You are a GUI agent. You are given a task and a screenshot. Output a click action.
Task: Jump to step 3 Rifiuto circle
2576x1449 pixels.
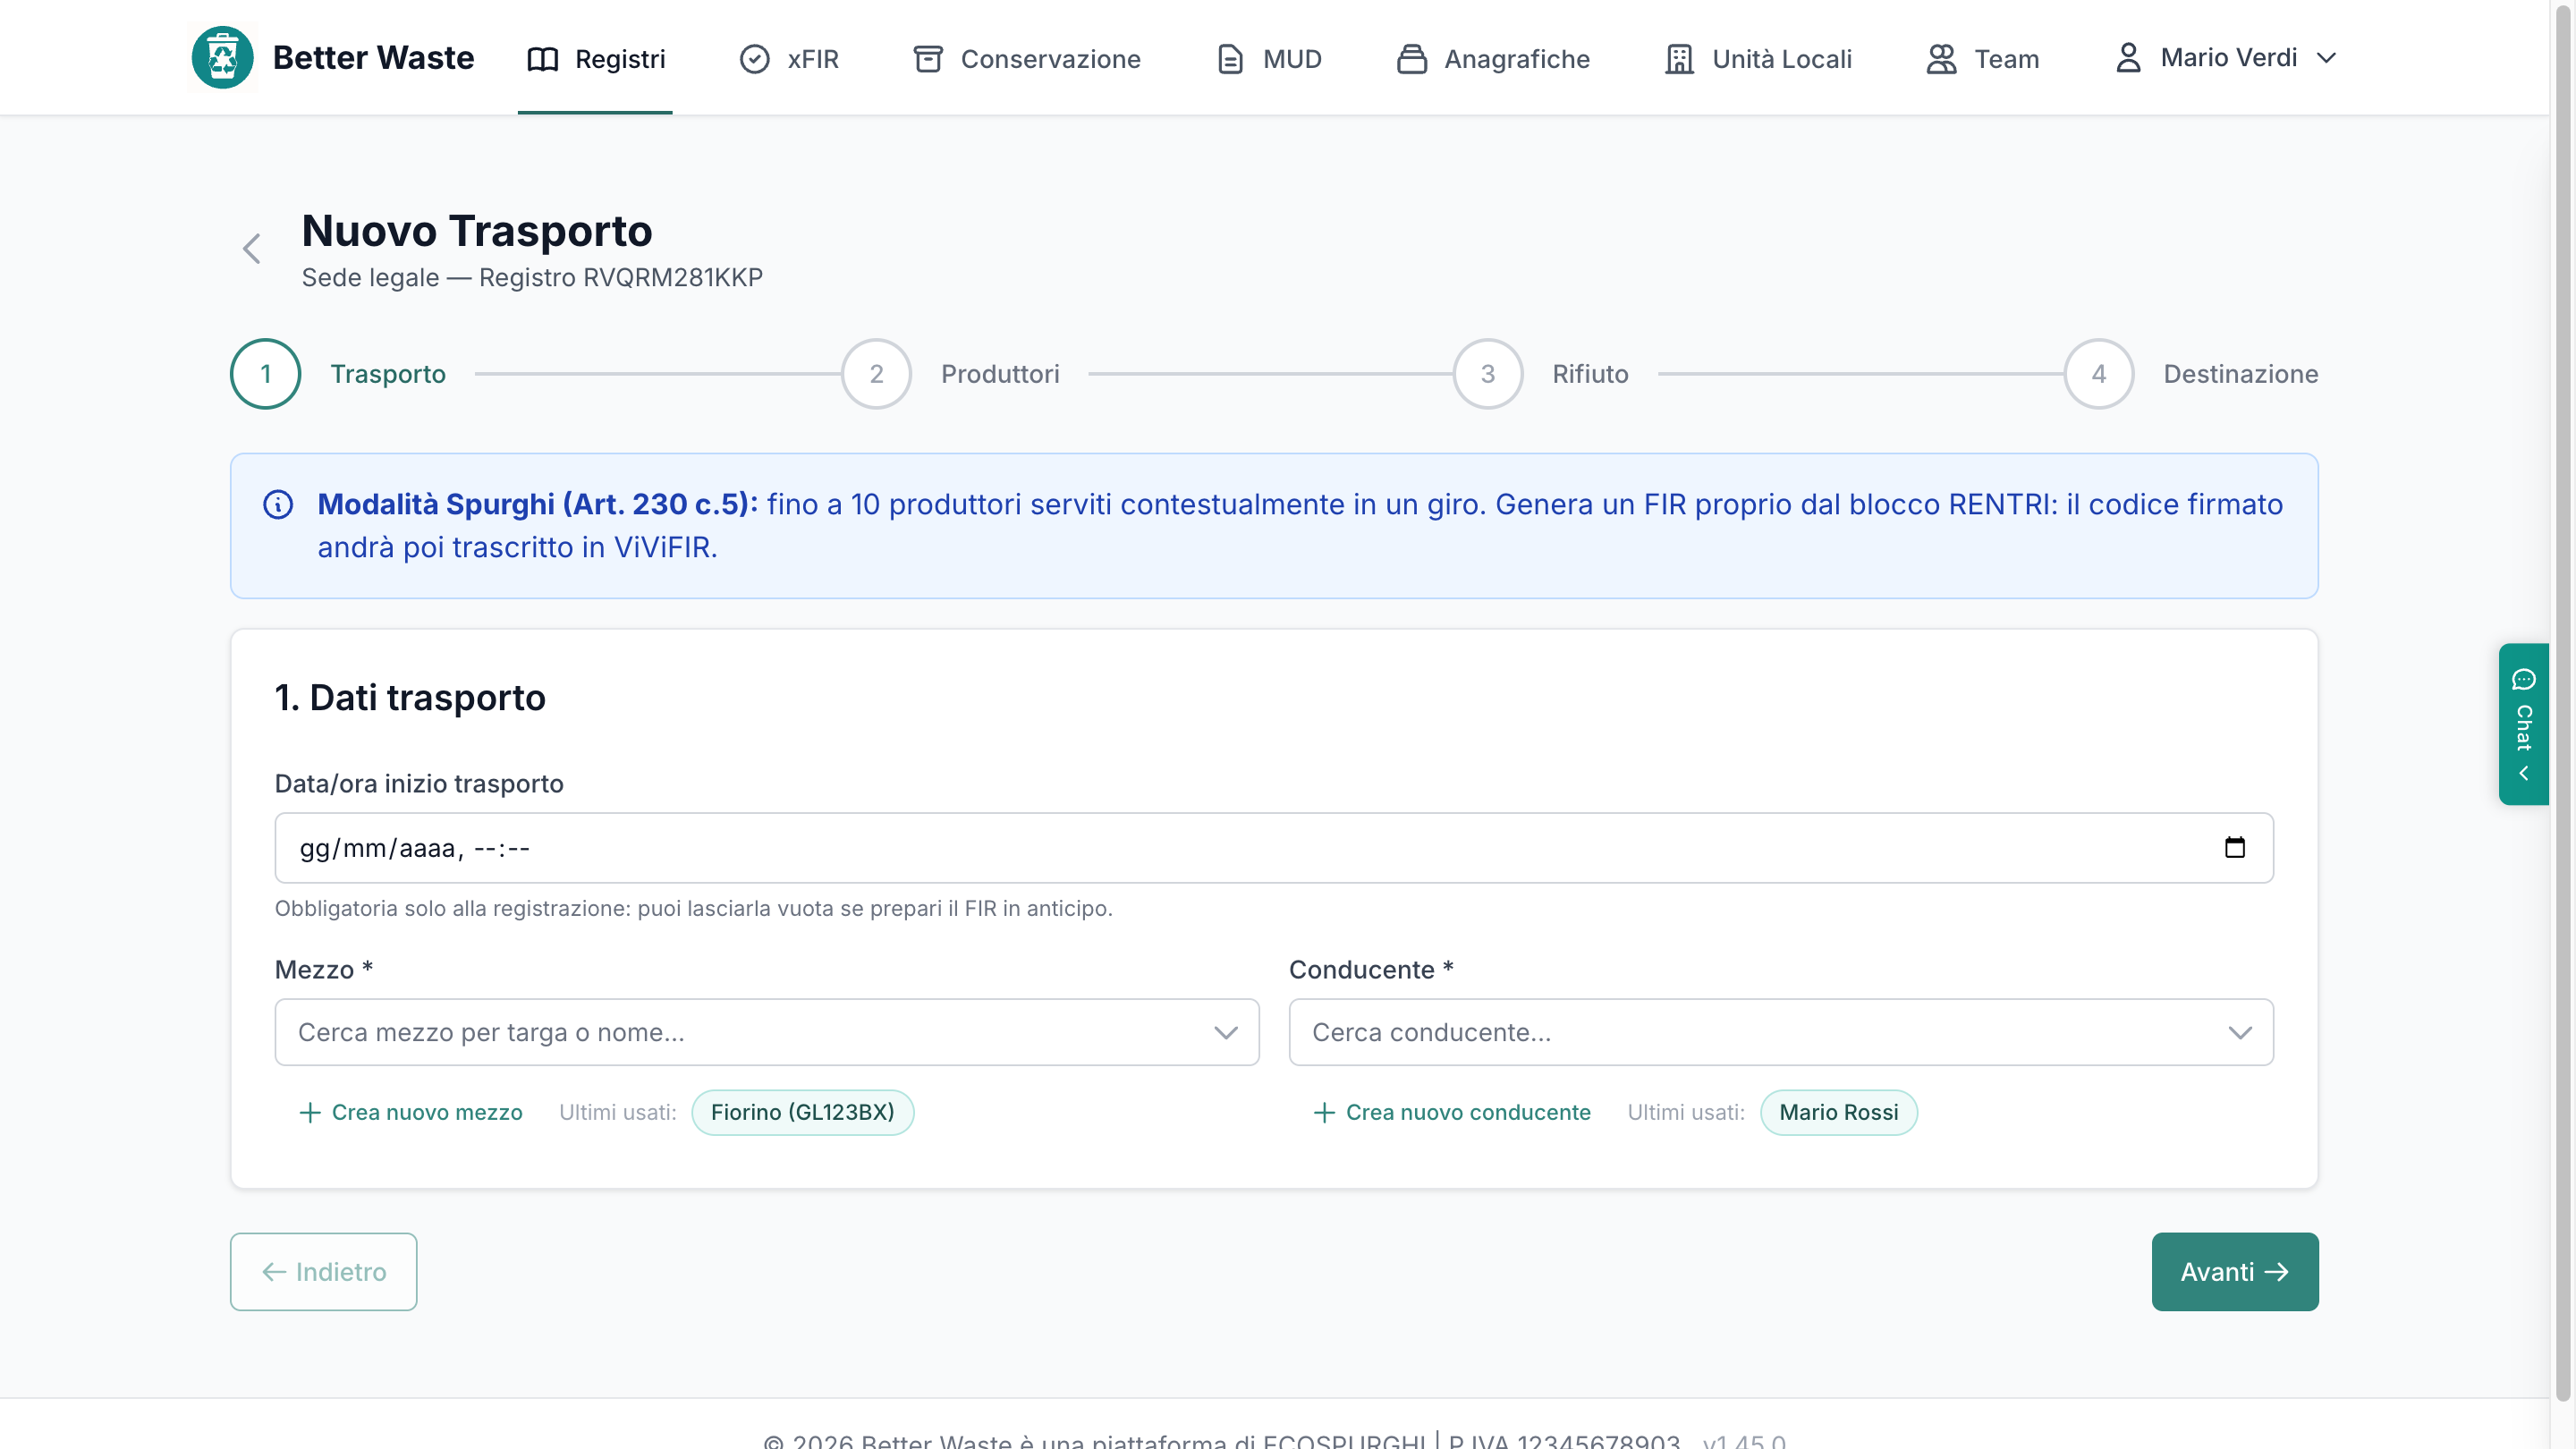[x=1487, y=374]
